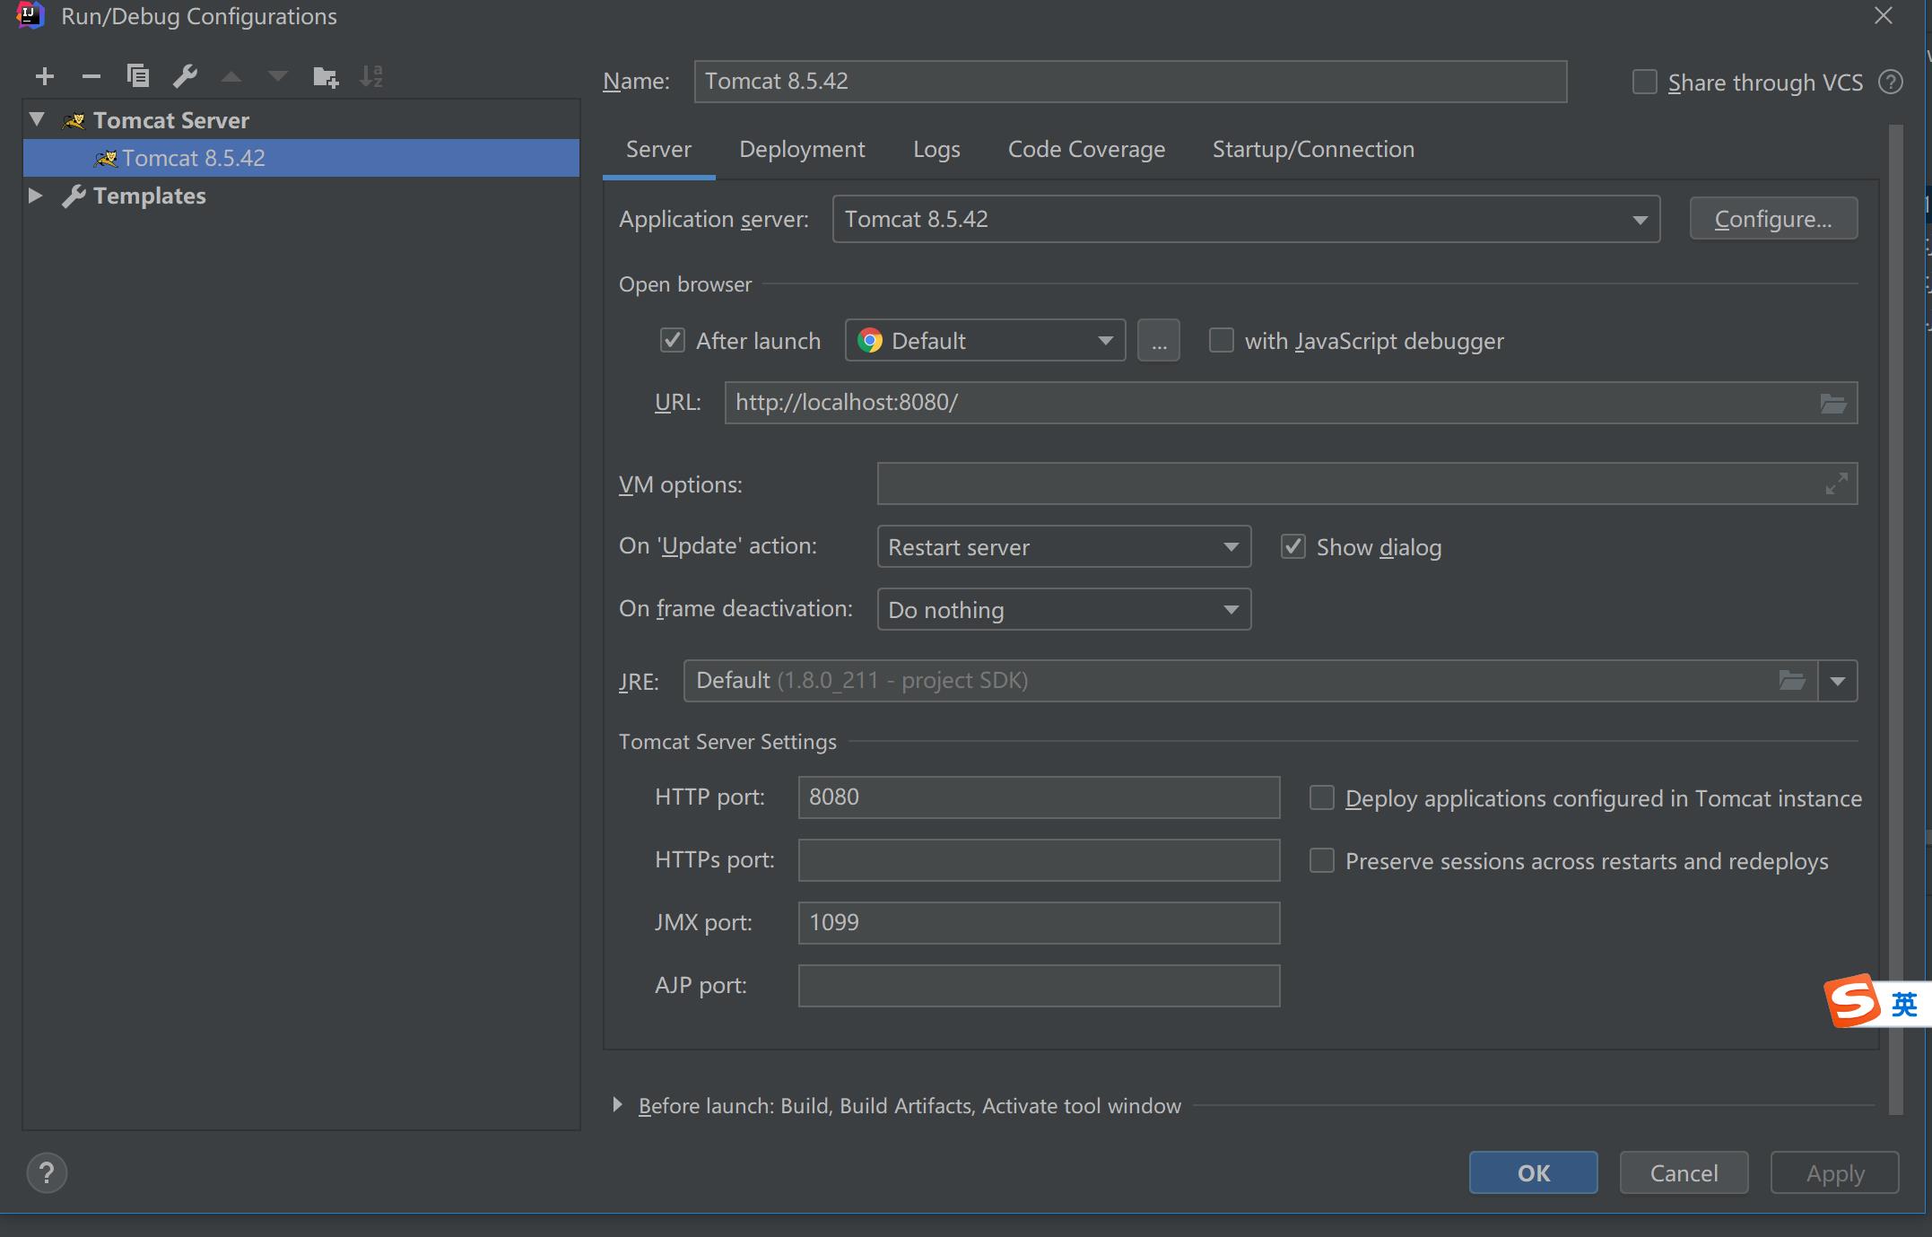Click the HTTP port field
The width and height of the screenshot is (1932, 1237).
pyautogui.click(x=1039, y=797)
